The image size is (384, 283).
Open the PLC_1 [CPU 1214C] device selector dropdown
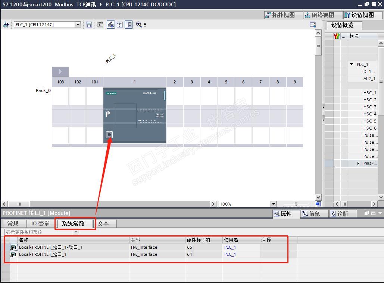pos(78,25)
